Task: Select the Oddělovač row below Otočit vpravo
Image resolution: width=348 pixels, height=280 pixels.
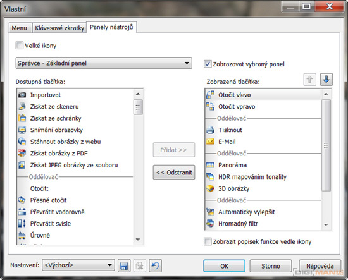Action: point(263,118)
